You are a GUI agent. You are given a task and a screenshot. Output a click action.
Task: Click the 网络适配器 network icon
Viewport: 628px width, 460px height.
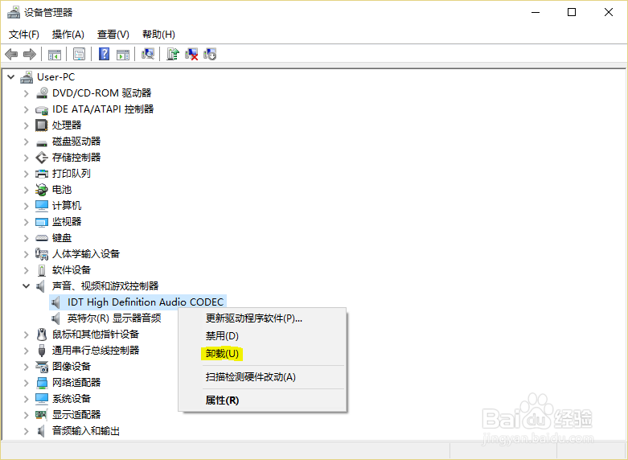42,383
